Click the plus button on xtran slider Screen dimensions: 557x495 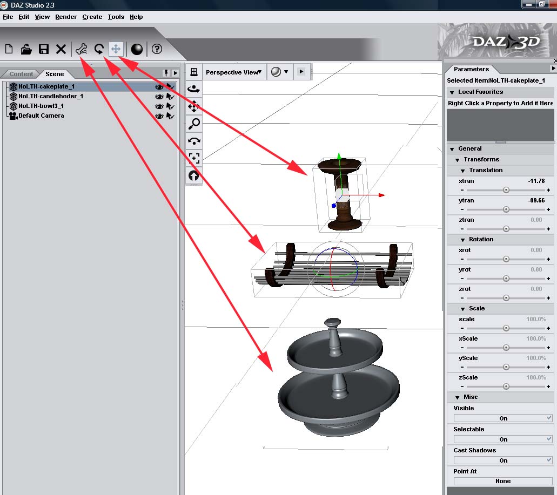548,190
